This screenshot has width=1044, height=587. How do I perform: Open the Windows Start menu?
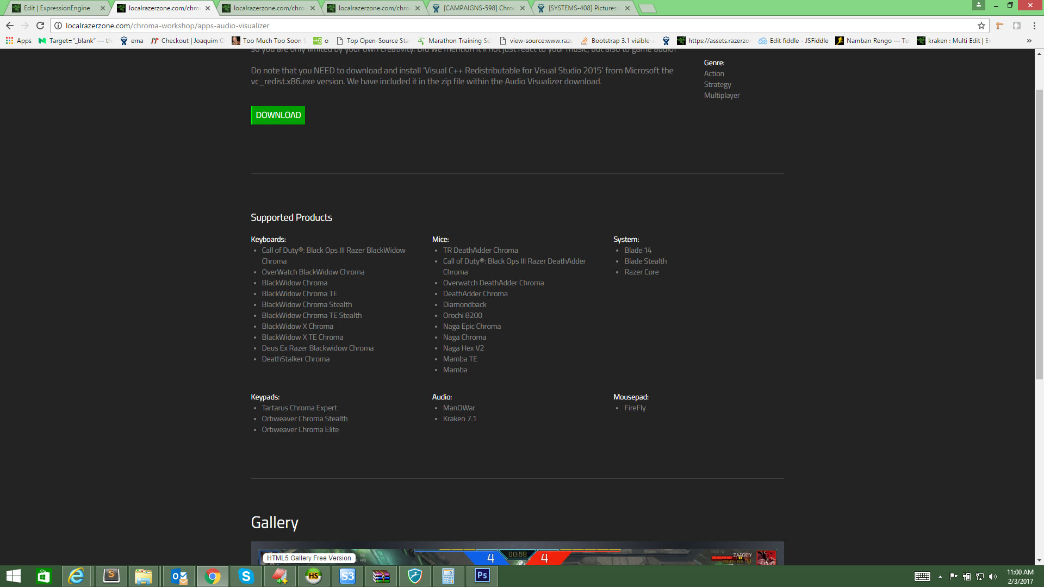[x=14, y=576]
